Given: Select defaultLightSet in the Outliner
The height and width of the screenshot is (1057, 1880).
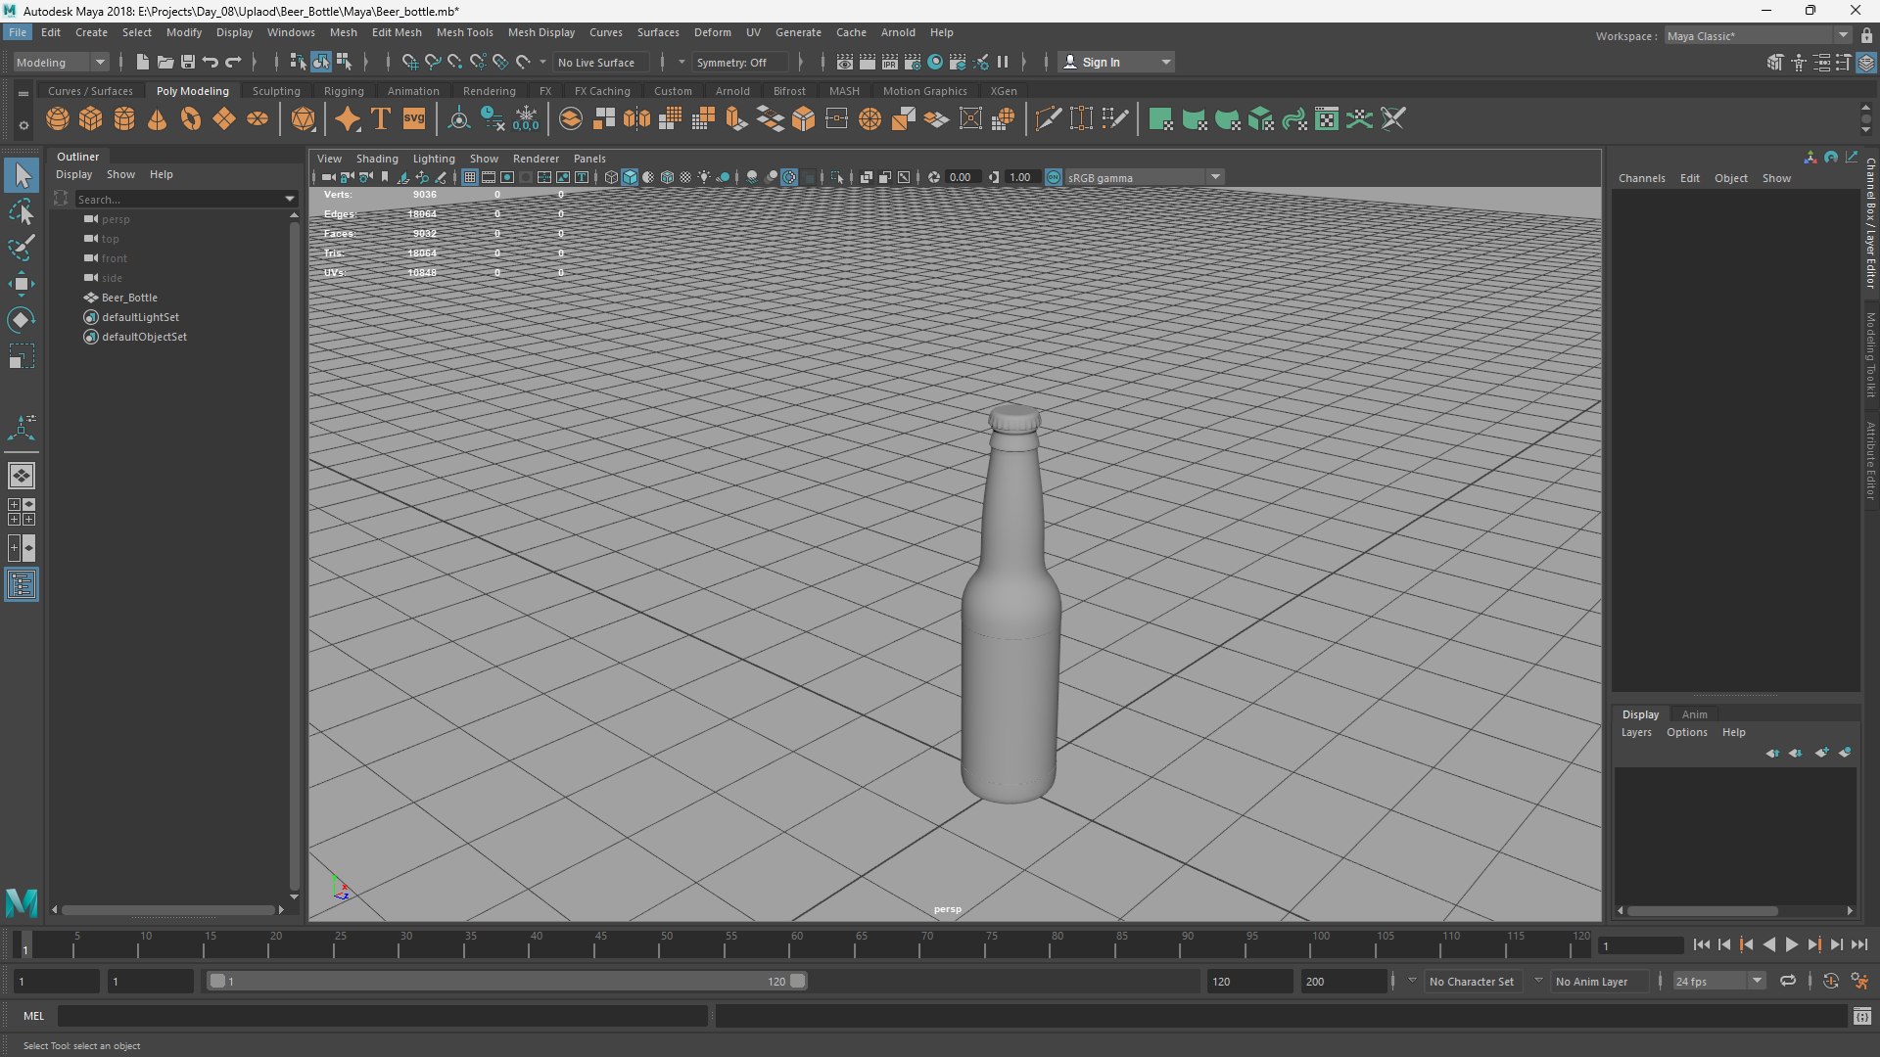Looking at the screenshot, I should coord(140,317).
